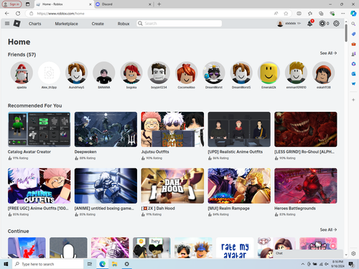
Task: Open Edge sidebar settings gear at bottom
Action: (353, 253)
